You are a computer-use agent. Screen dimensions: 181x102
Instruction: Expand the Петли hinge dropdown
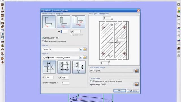[x=81, y=49]
